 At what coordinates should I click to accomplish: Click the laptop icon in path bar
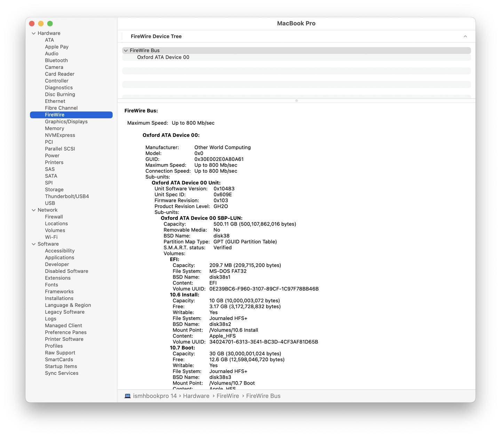[x=128, y=396]
